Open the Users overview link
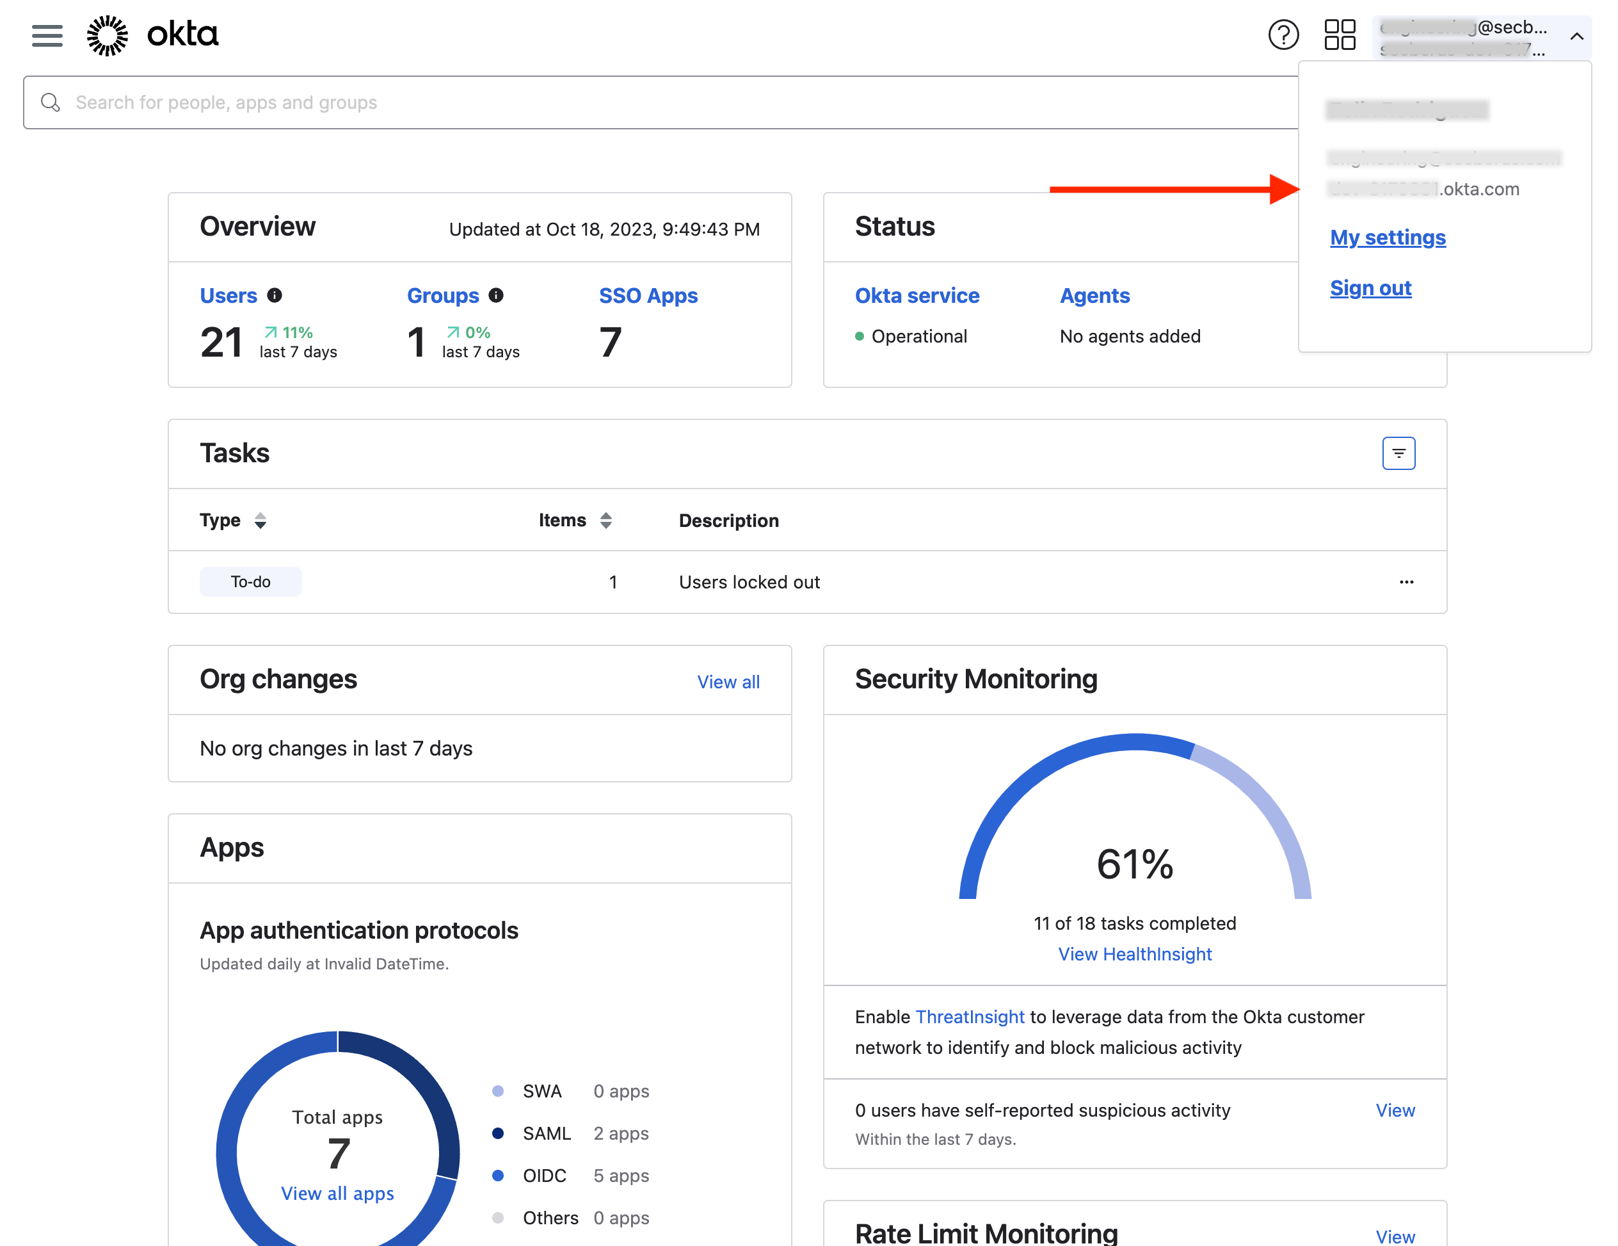 228,295
